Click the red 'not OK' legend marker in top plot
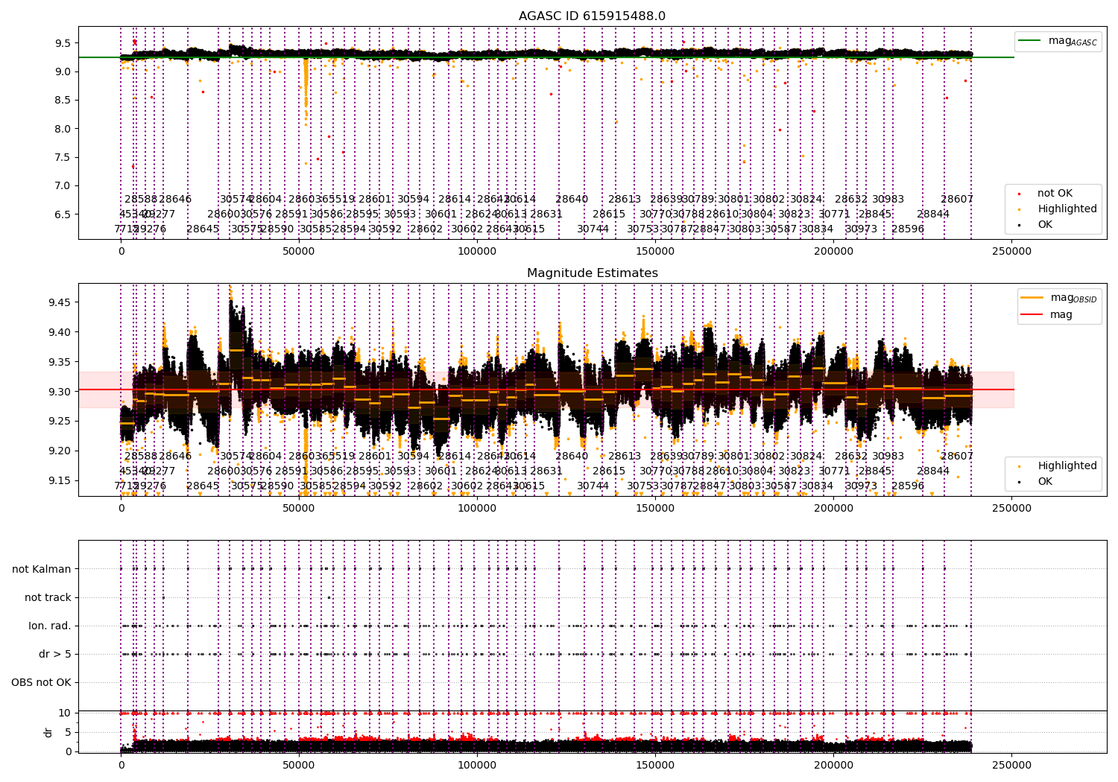The image size is (1118, 782). click(1019, 194)
